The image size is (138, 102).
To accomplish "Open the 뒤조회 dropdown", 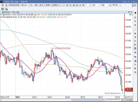I will click(x=120, y=5).
